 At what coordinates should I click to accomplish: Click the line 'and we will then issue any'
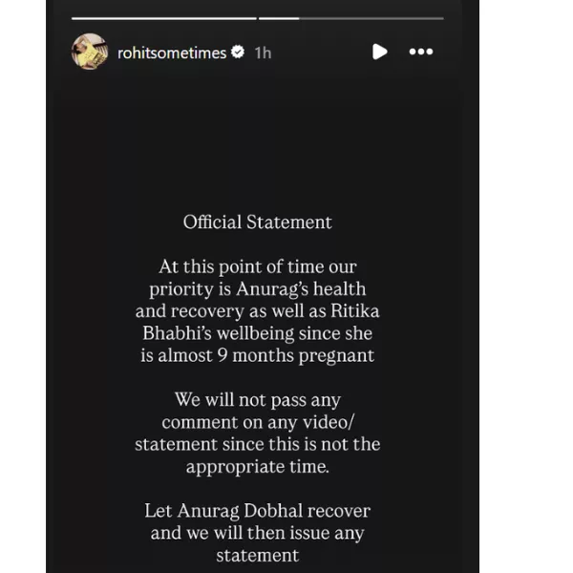click(258, 533)
